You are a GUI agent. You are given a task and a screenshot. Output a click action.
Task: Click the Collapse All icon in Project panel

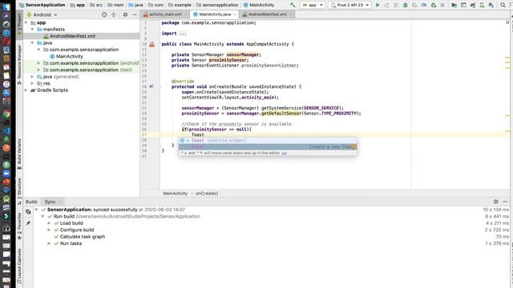[x=114, y=14]
